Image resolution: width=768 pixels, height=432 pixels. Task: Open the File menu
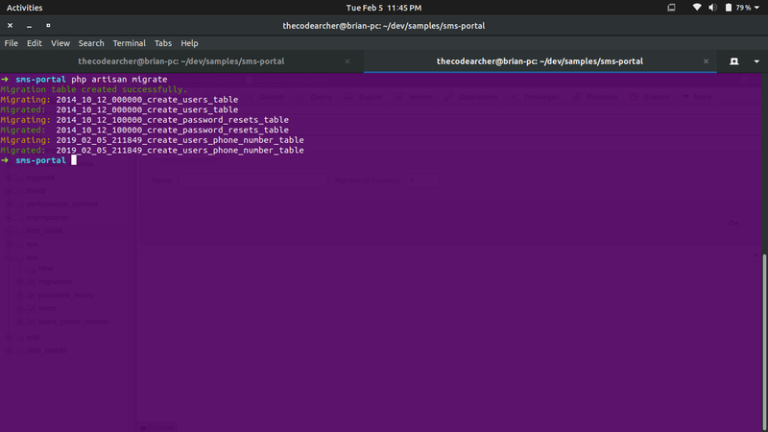click(x=11, y=43)
